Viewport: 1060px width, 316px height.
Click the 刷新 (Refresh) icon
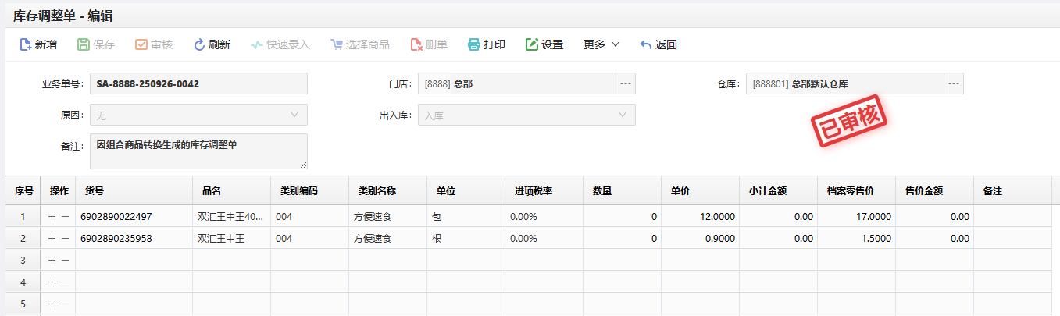click(199, 44)
